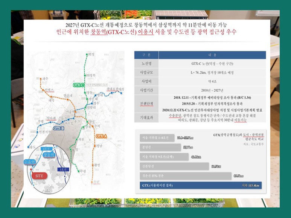
Task: Click the 2018년 ~ 2027년 value
Action: pos(212,90)
